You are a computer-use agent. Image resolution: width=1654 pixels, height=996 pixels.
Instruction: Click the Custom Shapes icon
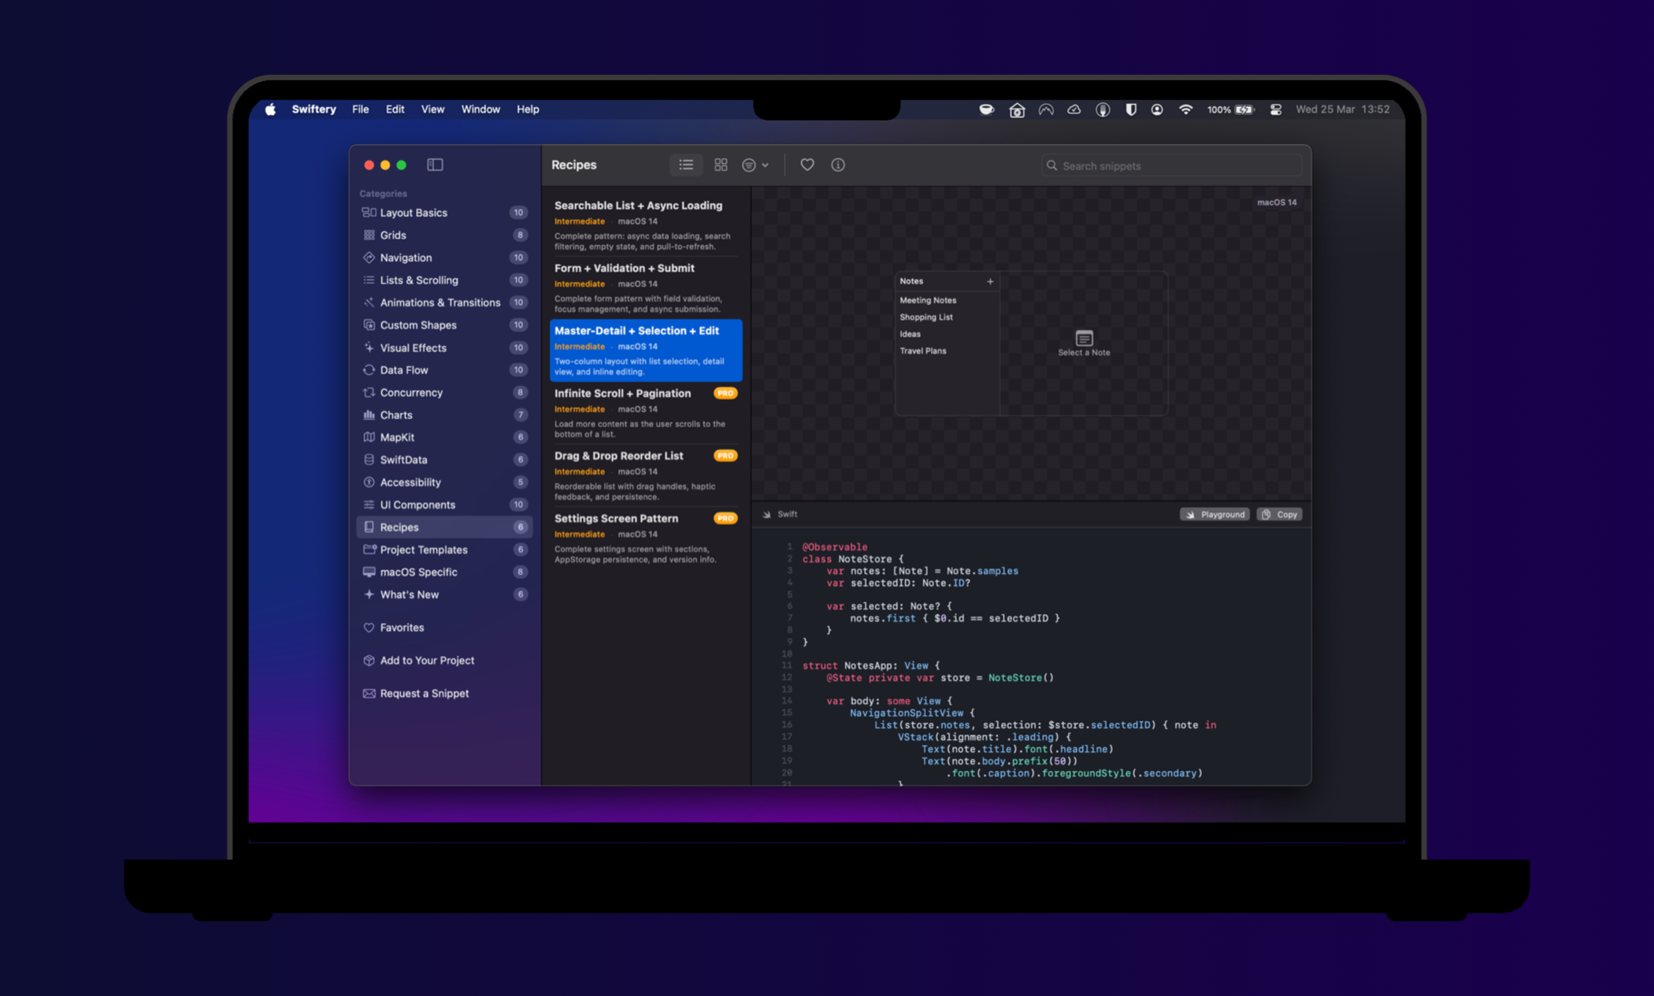coord(369,325)
